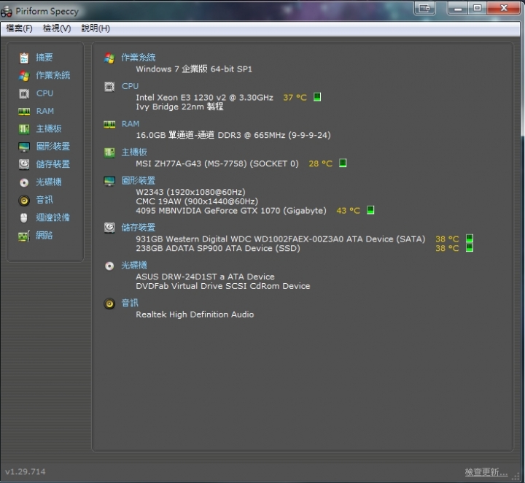
Task: Open the 圖形裝置 heading link in the summary
Action: click(x=139, y=180)
